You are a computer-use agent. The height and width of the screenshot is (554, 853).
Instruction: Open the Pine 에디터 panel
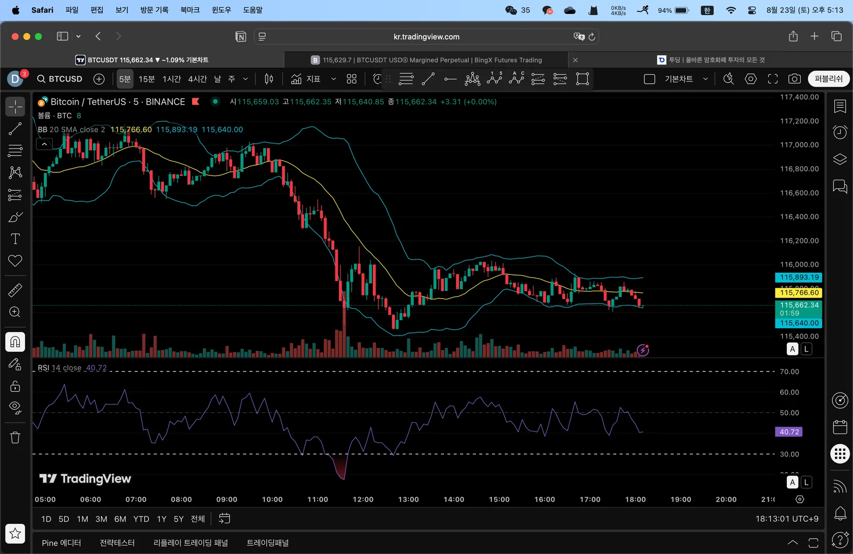(x=62, y=543)
